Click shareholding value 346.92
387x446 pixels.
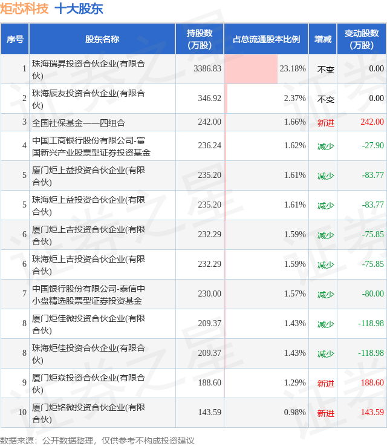click(x=209, y=98)
